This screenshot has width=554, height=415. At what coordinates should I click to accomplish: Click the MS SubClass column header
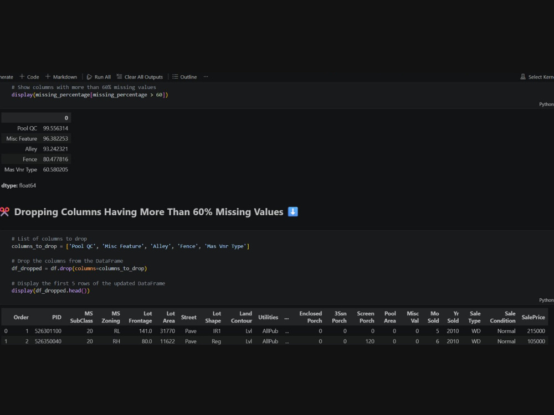(x=81, y=317)
